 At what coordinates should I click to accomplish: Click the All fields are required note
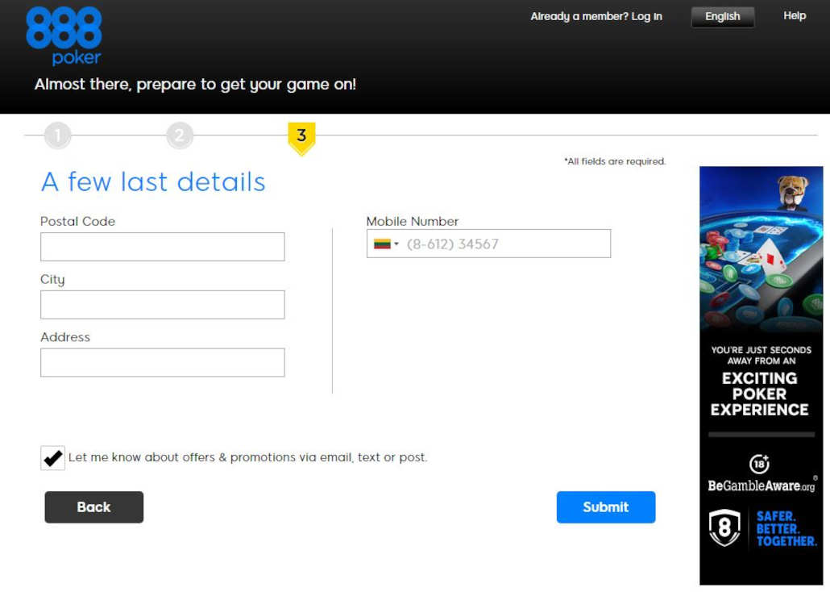pyautogui.click(x=615, y=161)
